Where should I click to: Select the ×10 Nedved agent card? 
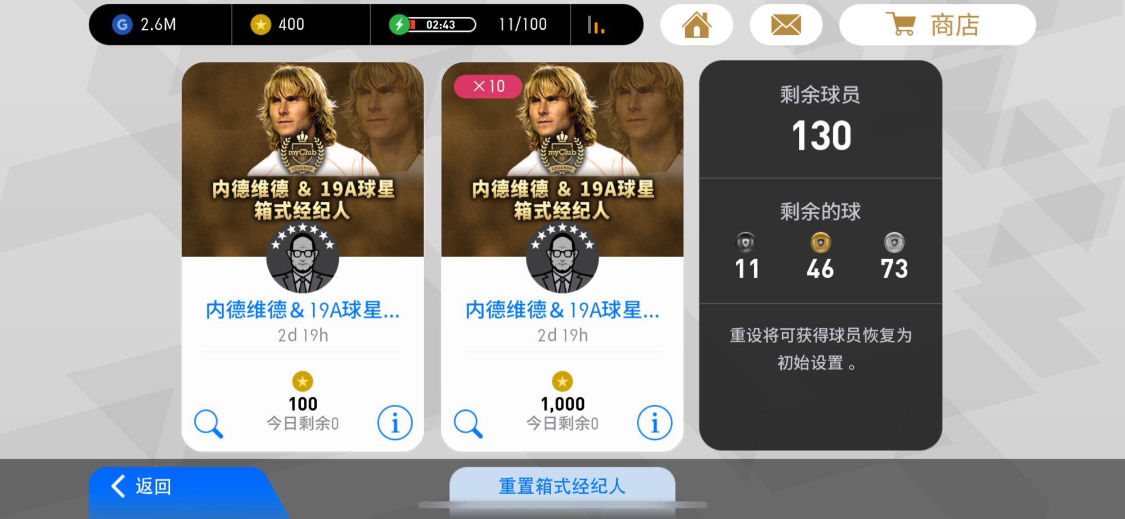562,256
